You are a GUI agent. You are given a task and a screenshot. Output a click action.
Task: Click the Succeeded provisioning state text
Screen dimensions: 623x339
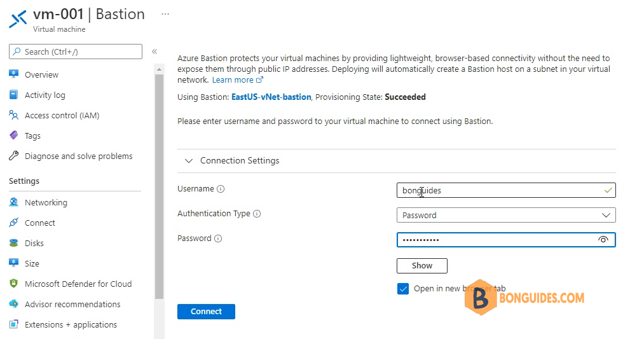click(406, 97)
